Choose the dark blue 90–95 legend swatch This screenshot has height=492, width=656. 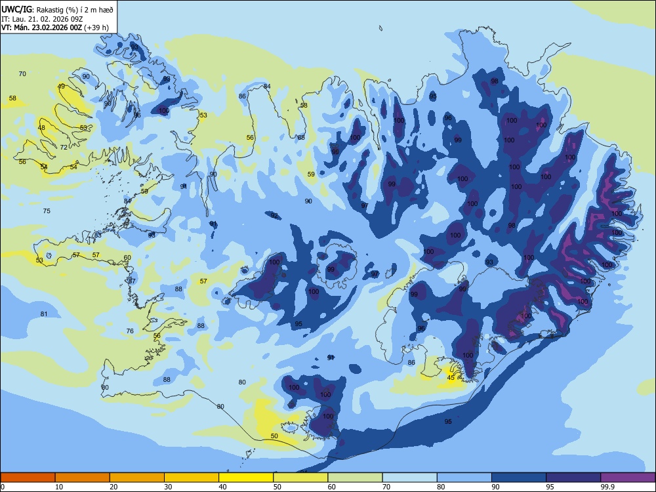[x=519, y=478]
